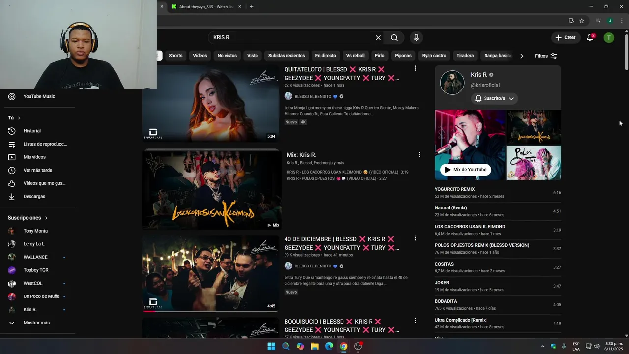Image resolution: width=629 pixels, height=354 pixels.
Task: Expand Mostrar más subscriptions
Action: (x=37, y=323)
